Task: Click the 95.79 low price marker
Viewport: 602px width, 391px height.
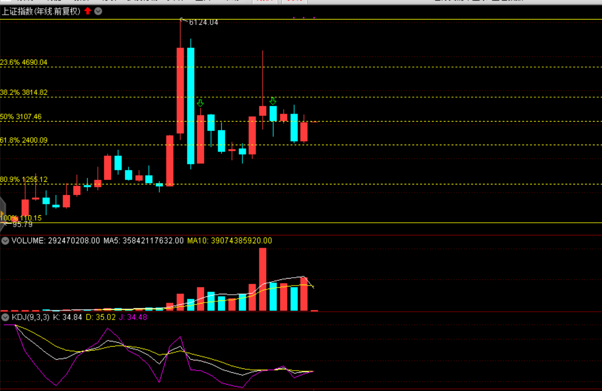Action: click(x=22, y=224)
